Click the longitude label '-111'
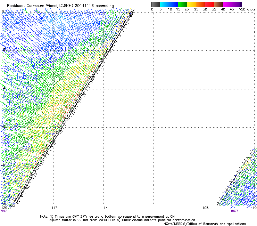The image size is (257, 226). point(154,208)
